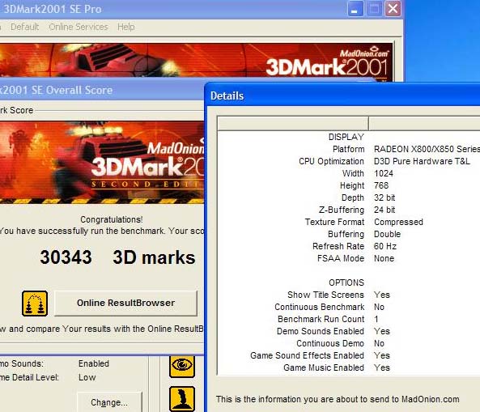Image resolution: width=480 pixels, height=412 pixels.
Task: Select the 24 bit Z-Buffering value
Action: tap(384, 210)
